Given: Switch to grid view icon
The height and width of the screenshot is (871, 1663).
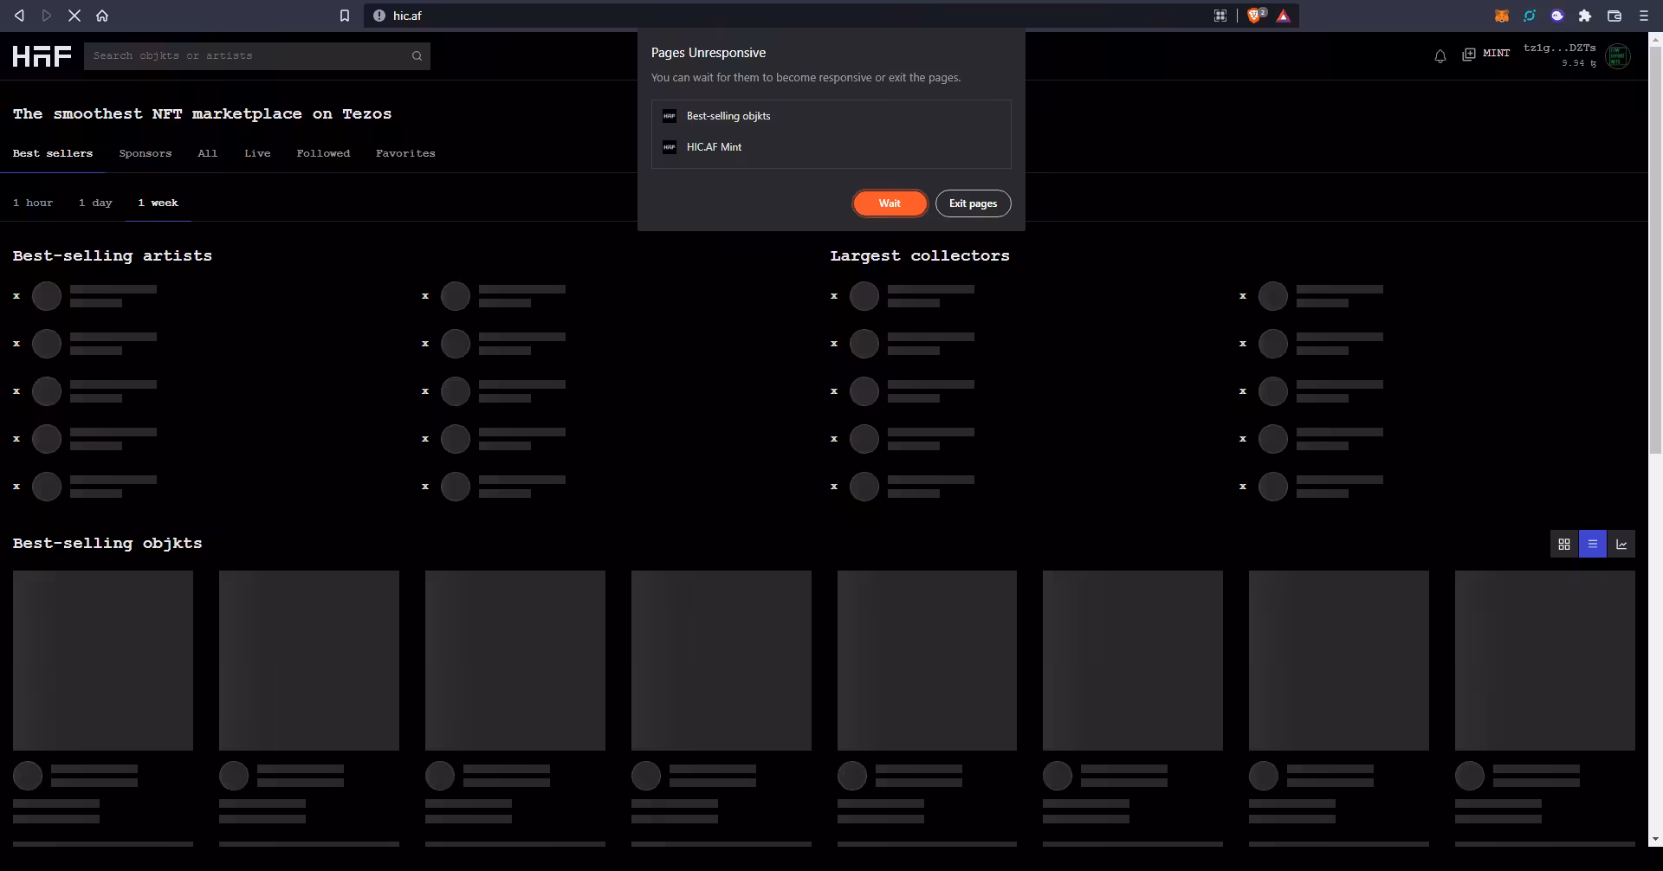Looking at the screenshot, I should 1563,544.
